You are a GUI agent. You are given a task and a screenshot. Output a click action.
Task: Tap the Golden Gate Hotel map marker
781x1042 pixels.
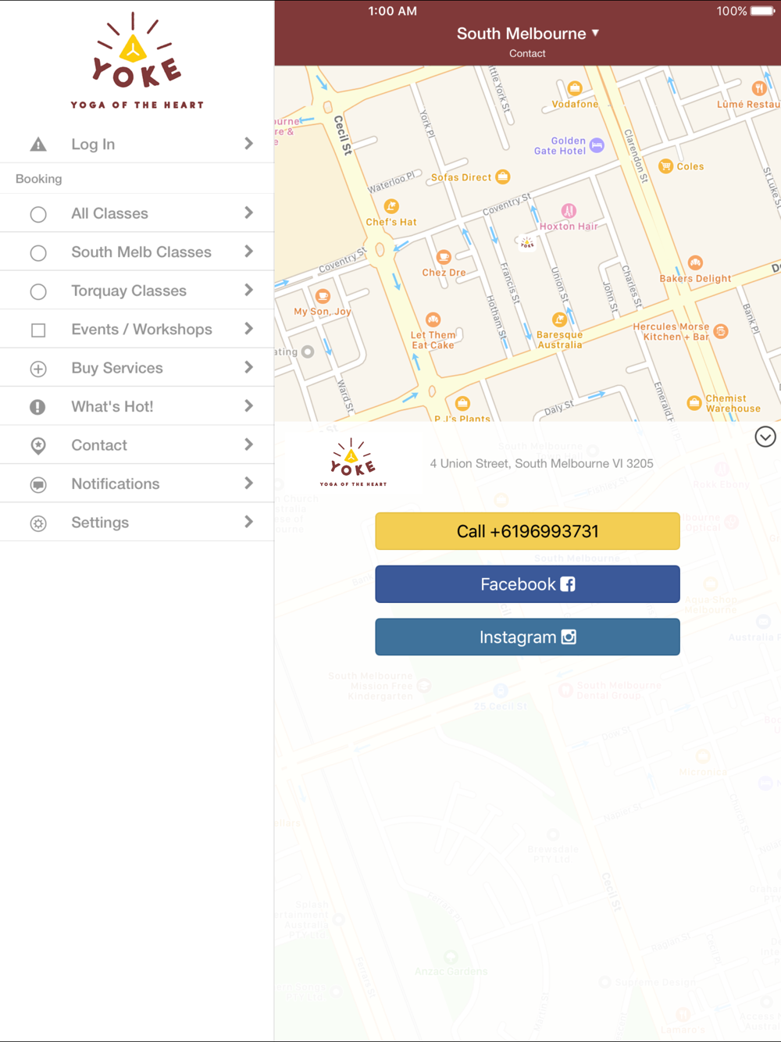pyautogui.click(x=597, y=145)
